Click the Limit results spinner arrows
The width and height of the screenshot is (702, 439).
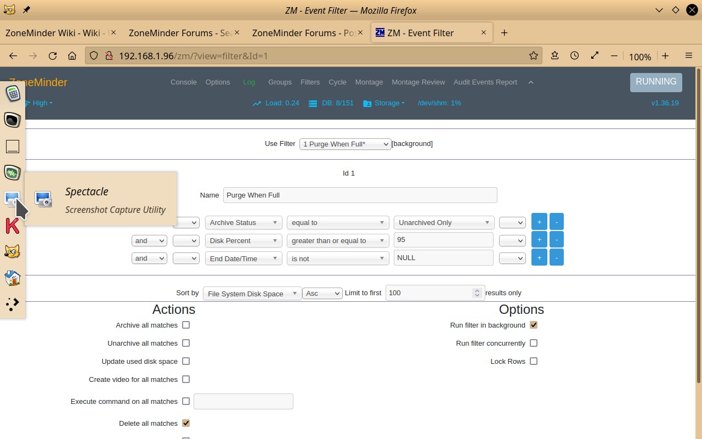[477, 293]
